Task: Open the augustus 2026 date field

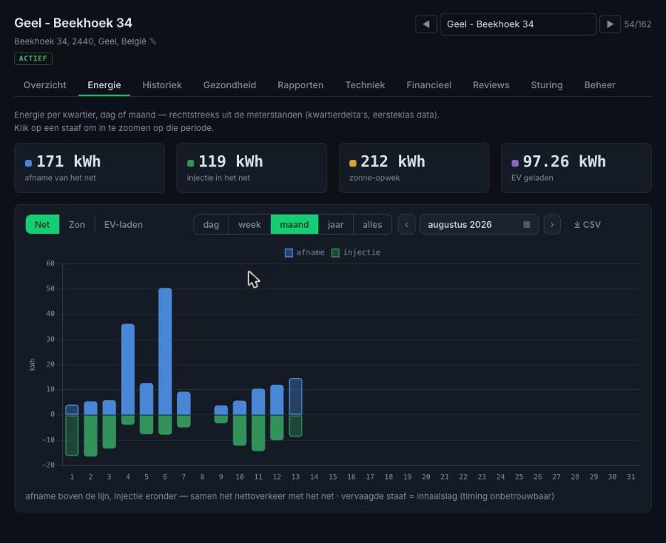Action: (479, 224)
